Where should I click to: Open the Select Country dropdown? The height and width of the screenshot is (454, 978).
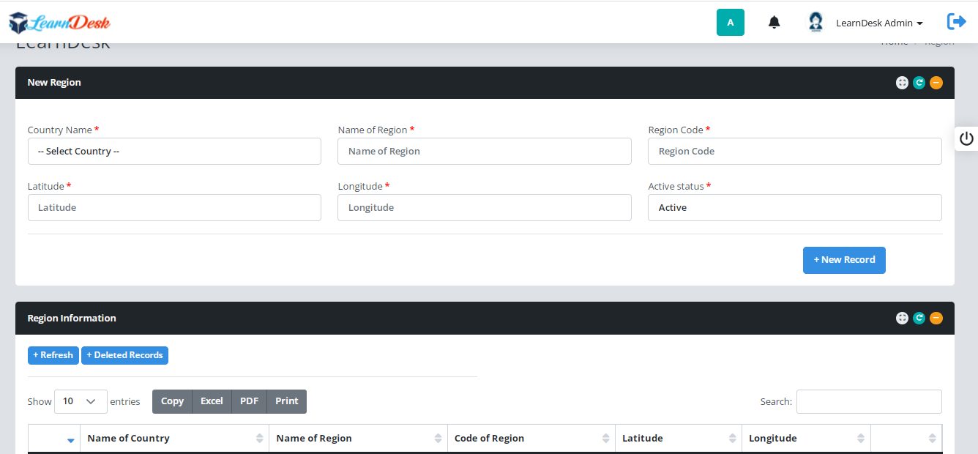pos(174,151)
